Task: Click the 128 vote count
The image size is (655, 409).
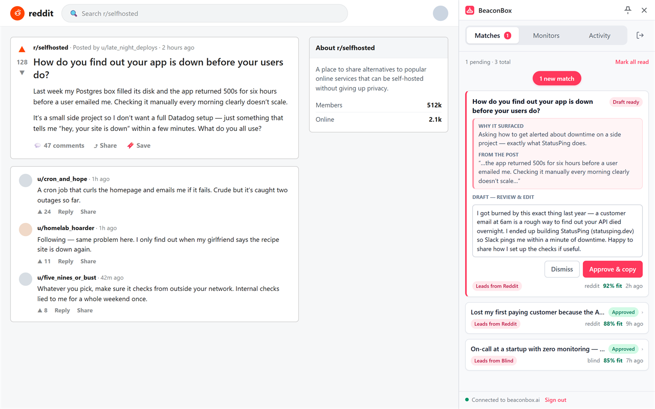Action: (x=22, y=62)
